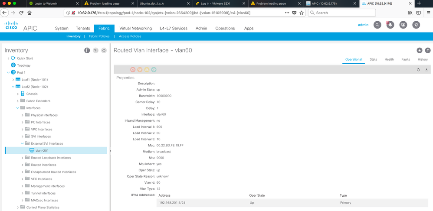
Task: Close the Ubuntu_dot_1_x_A tab
Action: point(188,3)
